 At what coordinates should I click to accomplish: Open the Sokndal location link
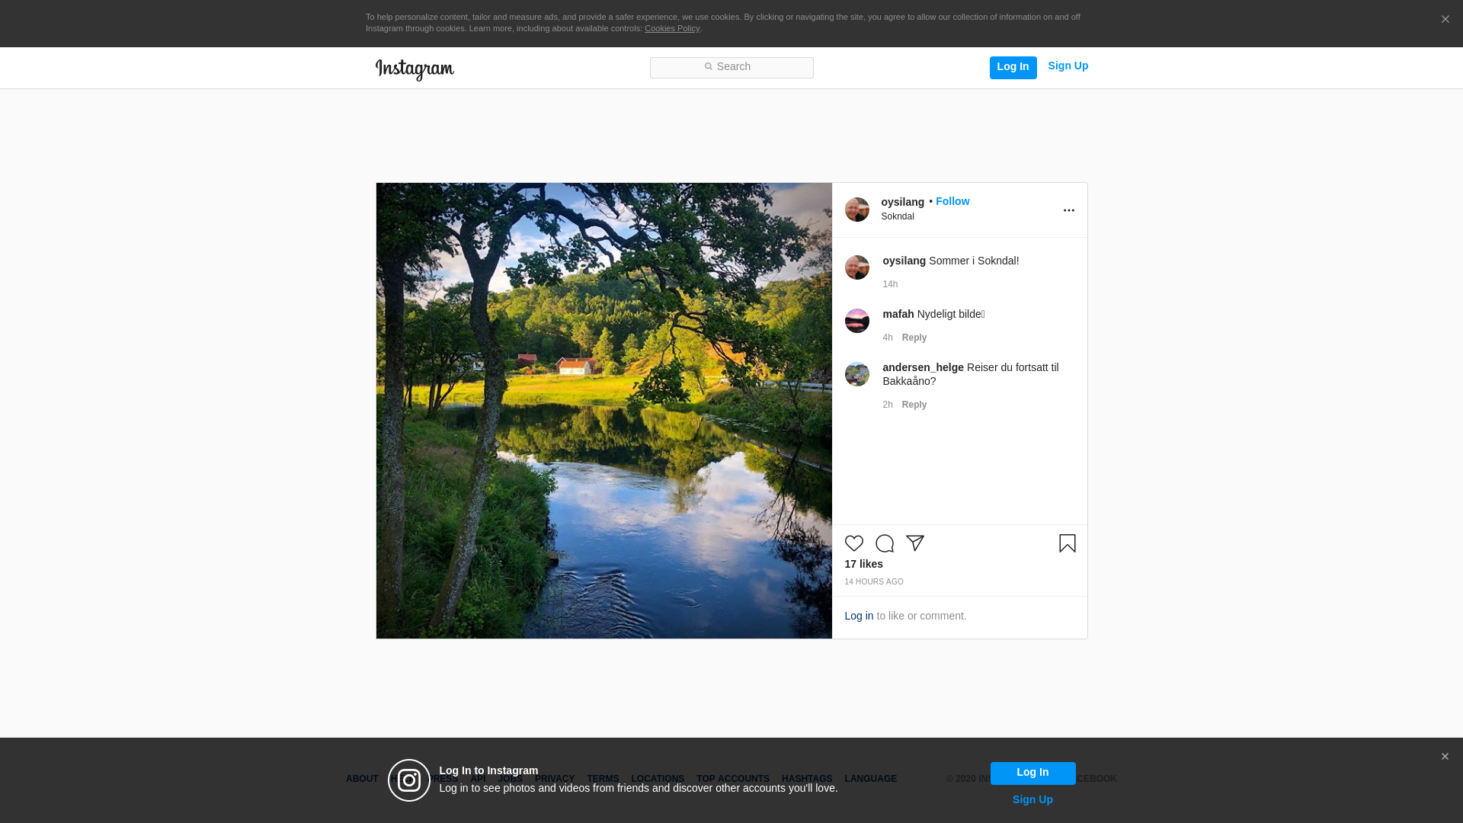898,216
